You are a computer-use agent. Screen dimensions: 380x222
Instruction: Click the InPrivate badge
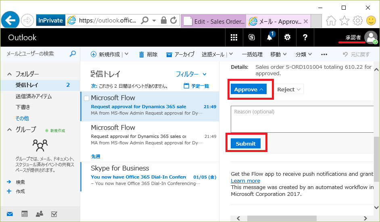(51, 21)
